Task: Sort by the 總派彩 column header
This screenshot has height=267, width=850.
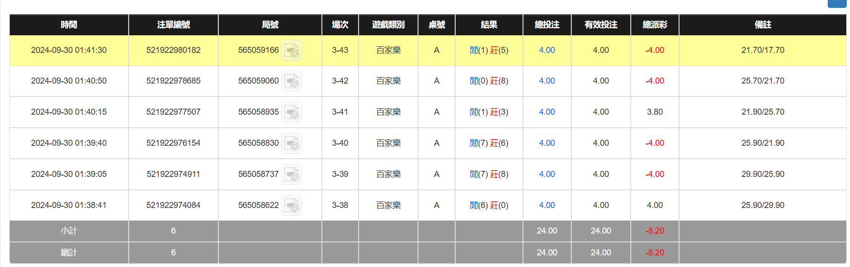Action: pyautogui.click(x=654, y=25)
